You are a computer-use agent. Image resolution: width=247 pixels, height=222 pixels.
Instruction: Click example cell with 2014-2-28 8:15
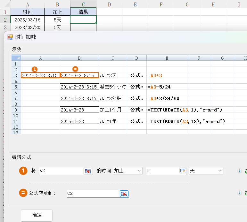point(40,75)
